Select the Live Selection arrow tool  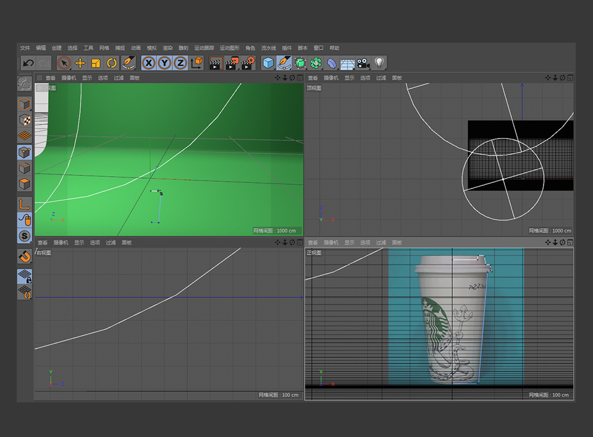click(x=64, y=63)
